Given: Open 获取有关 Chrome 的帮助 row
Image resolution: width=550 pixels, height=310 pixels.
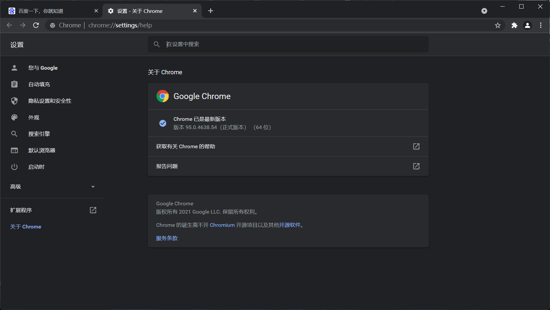Looking at the screenshot, I should click(x=288, y=147).
